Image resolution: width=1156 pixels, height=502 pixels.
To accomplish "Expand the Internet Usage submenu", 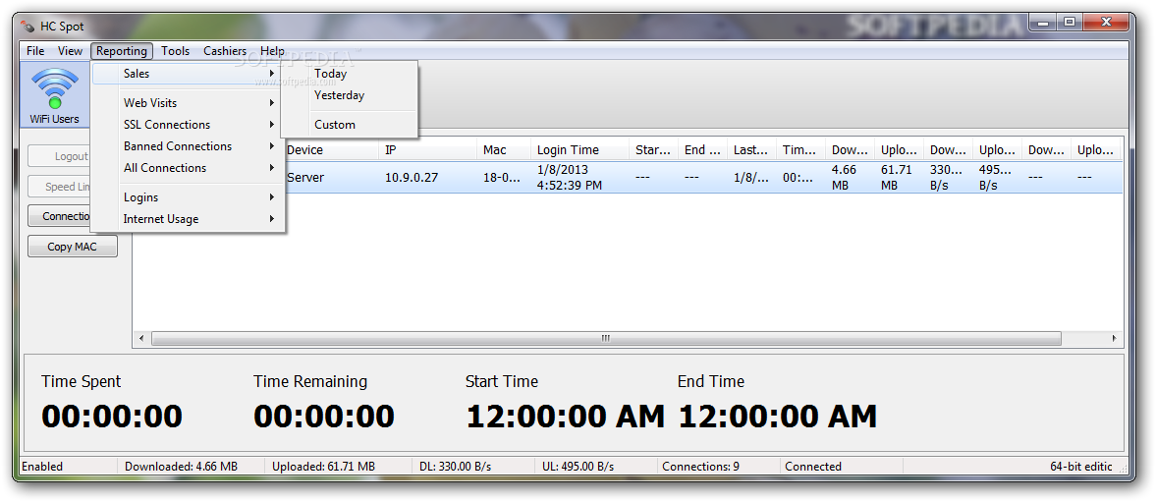I will (187, 219).
